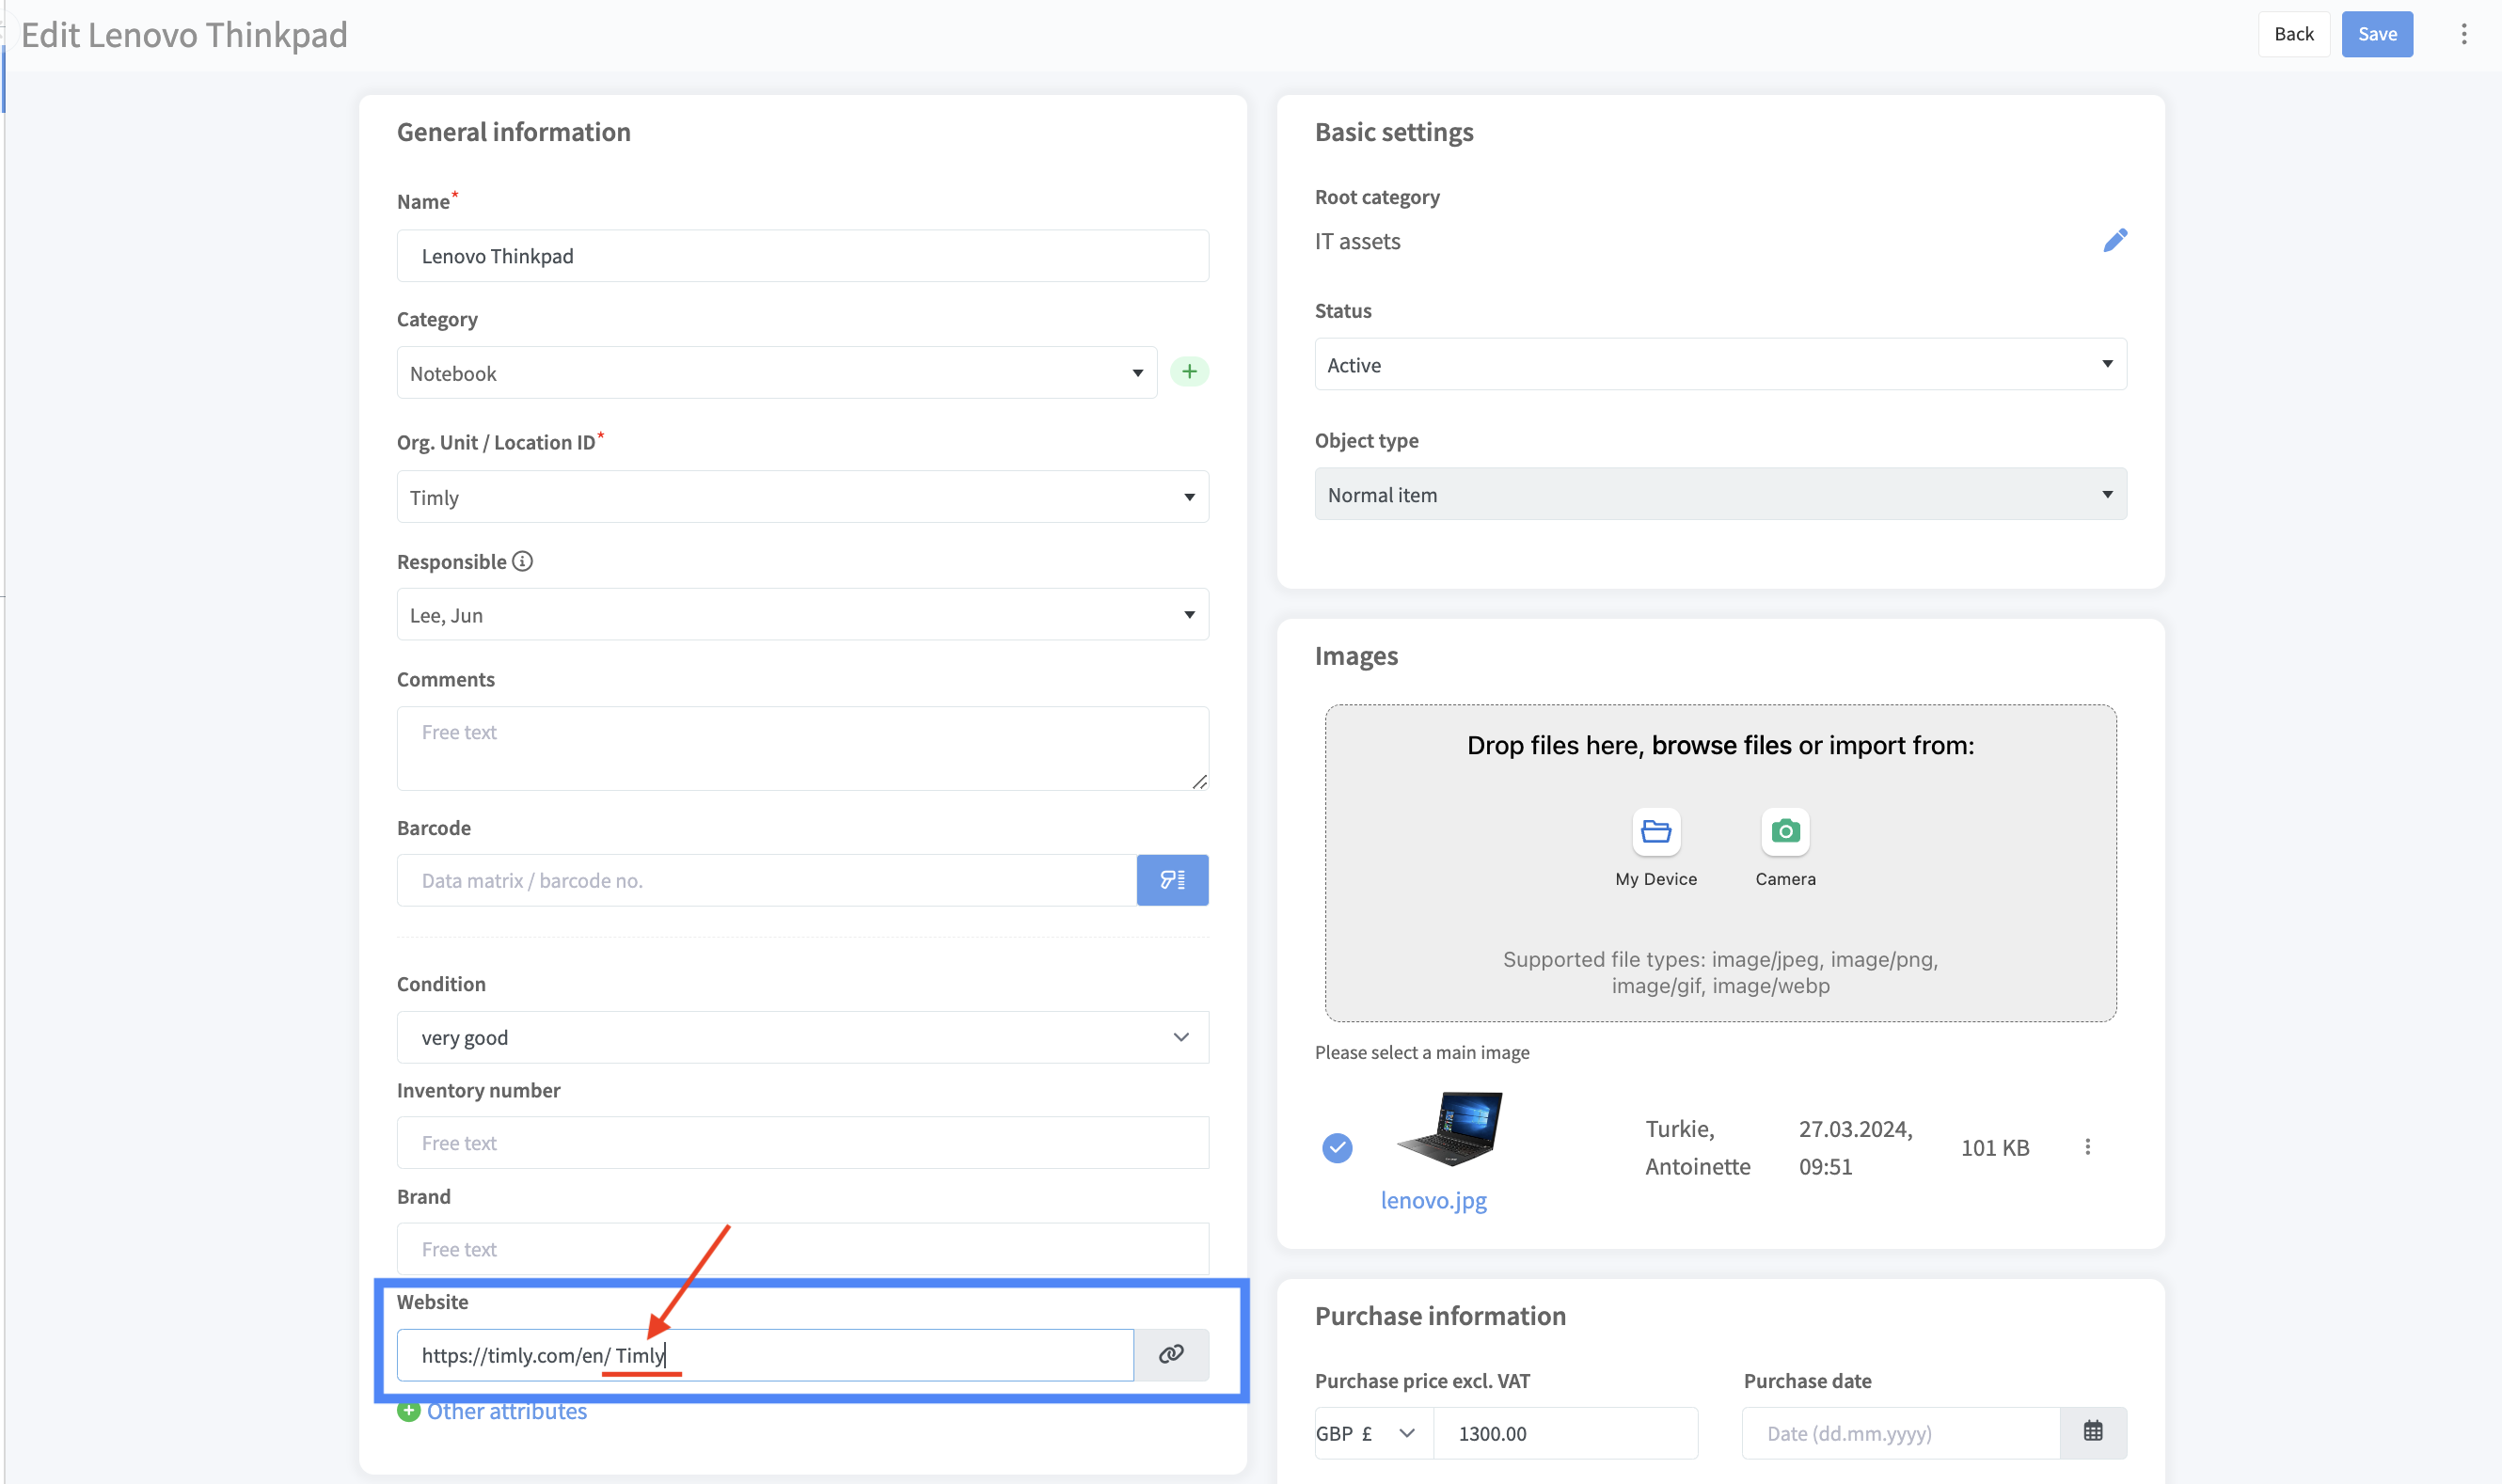Click the Purchase information heading

click(1439, 1315)
